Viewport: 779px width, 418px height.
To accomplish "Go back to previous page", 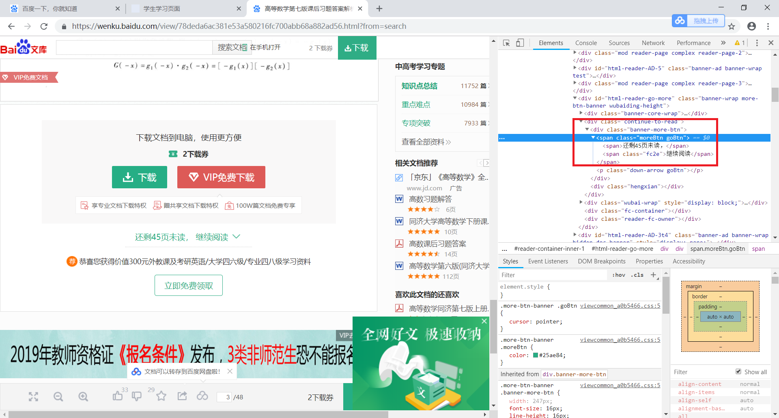I will pos(11,26).
